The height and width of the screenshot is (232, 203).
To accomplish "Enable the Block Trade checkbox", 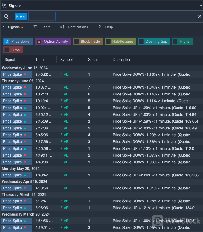I will click(x=77, y=41).
